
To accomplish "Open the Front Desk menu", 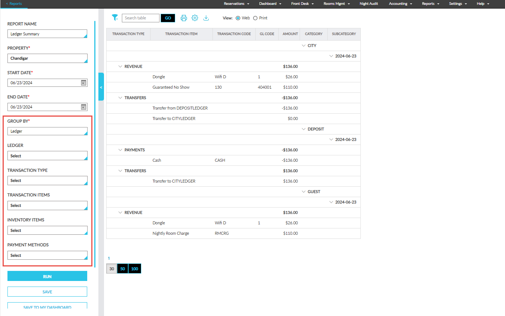I will point(302,4).
